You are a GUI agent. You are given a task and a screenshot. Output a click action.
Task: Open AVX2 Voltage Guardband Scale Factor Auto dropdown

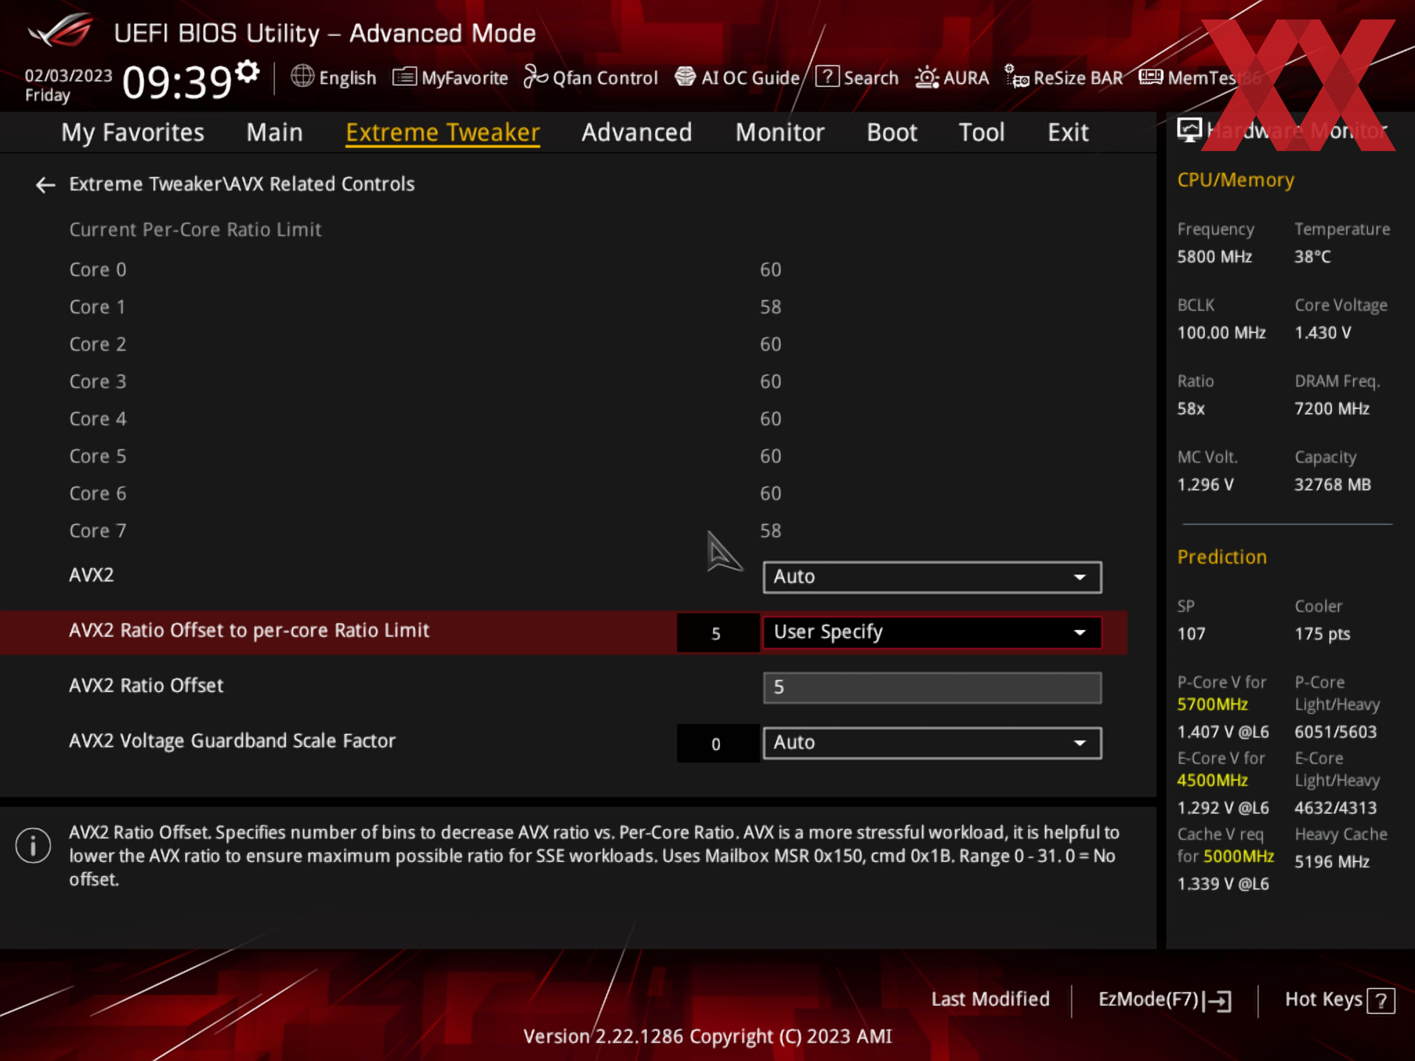point(932,743)
